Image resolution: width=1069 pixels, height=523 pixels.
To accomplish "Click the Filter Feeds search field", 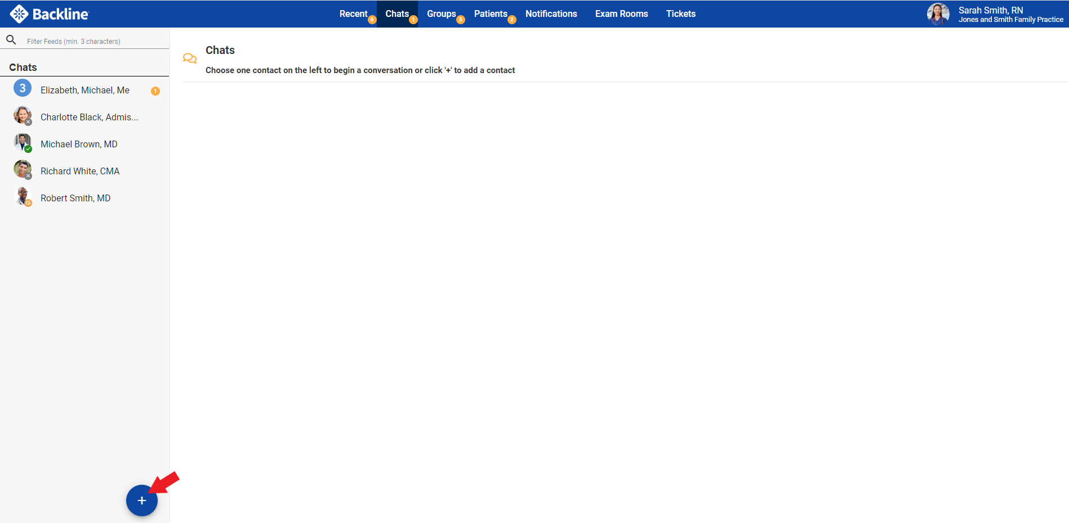I will (93, 41).
